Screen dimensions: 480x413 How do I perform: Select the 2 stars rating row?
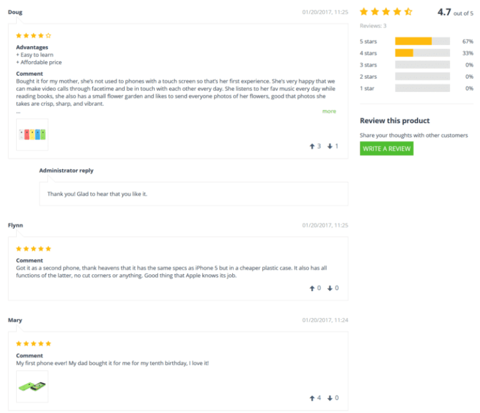click(x=422, y=76)
